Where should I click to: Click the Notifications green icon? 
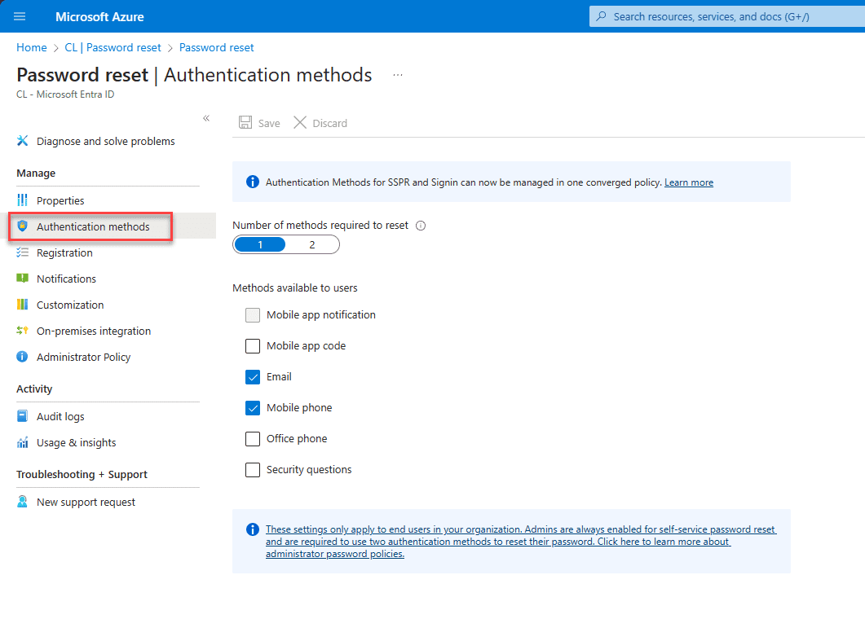point(22,279)
